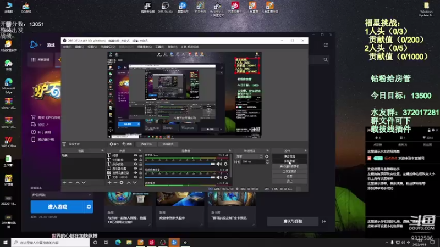
Task: Mute the first mixer channel speaker icon
Action: 219,164
